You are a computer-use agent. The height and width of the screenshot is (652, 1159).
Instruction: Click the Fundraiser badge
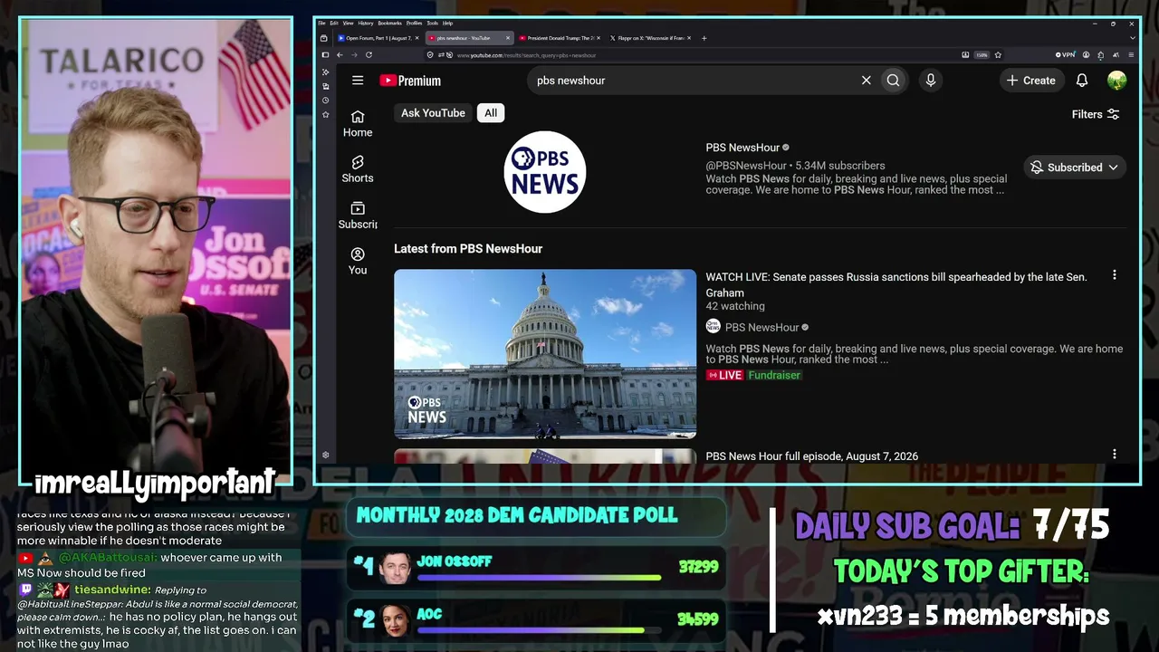point(774,375)
